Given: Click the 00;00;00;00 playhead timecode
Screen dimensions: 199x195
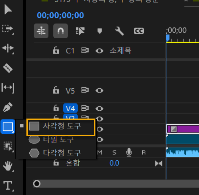Looking at the screenshot, I should (x=60, y=15).
